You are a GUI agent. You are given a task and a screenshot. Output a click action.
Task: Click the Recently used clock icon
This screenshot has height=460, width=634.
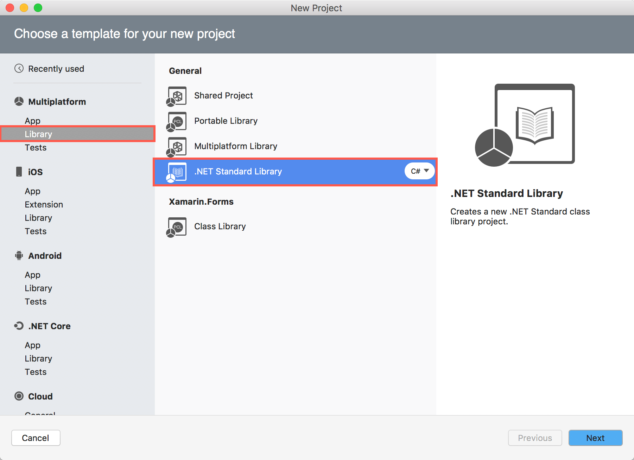pyautogui.click(x=19, y=68)
